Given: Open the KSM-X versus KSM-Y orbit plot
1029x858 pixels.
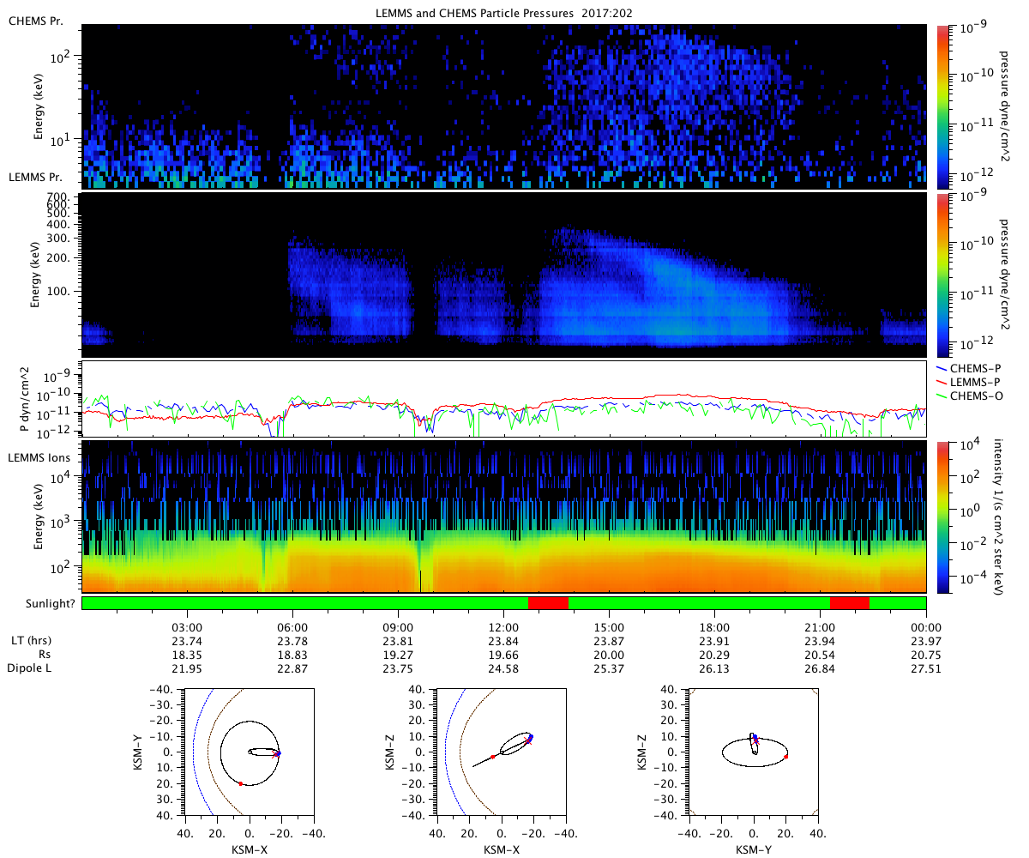Looking at the screenshot, I should pos(250,752).
